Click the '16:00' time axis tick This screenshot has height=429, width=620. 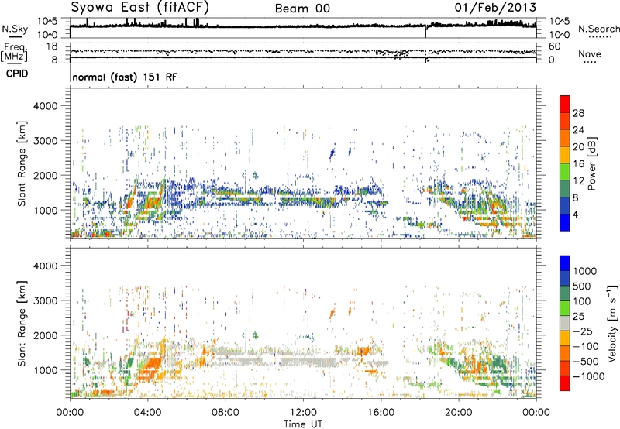tap(381, 413)
